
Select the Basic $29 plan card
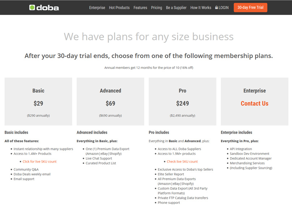point(38,102)
